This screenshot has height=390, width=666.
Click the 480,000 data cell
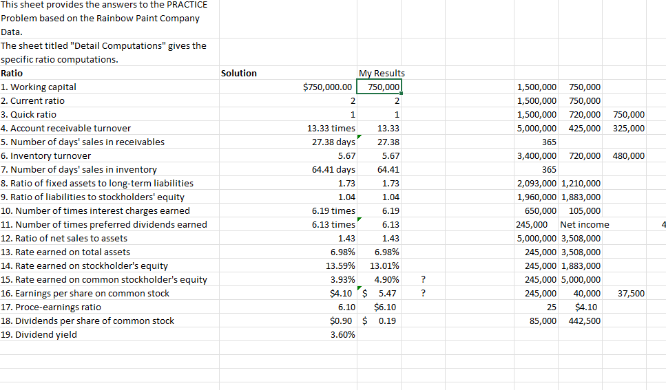[x=625, y=155]
